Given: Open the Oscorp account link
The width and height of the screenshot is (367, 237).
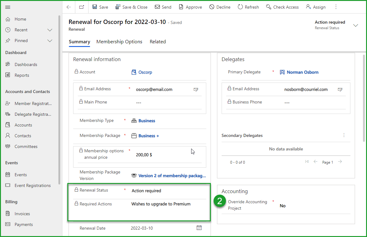Looking at the screenshot, I should 145,72.
